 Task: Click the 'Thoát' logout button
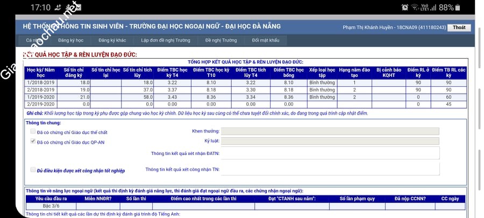click(x=459, y=27)
